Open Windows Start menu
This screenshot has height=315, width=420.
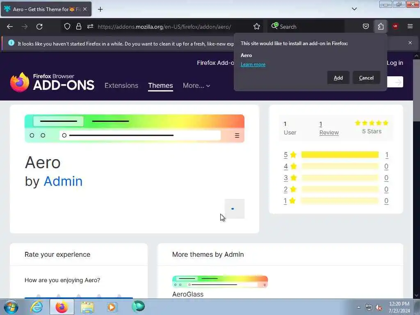point(11,307)
